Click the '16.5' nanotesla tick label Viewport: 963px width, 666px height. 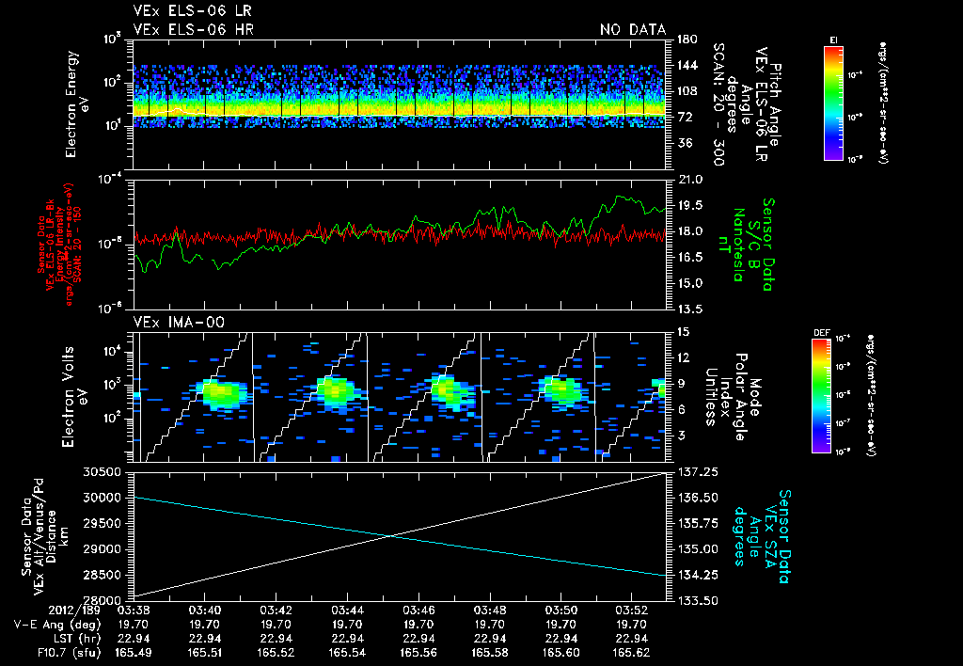[x=690, y=258]
